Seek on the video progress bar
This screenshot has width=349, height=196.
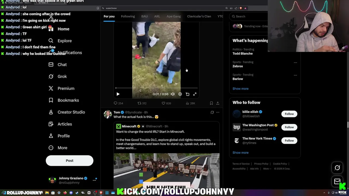click(x=156, y=88)
